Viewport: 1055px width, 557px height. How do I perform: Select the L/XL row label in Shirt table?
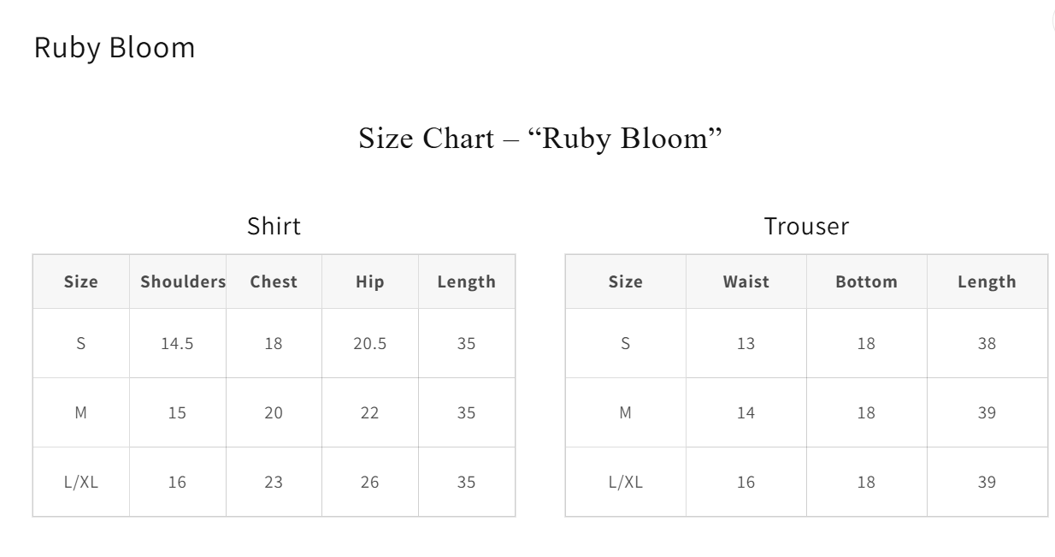point(81,482)
